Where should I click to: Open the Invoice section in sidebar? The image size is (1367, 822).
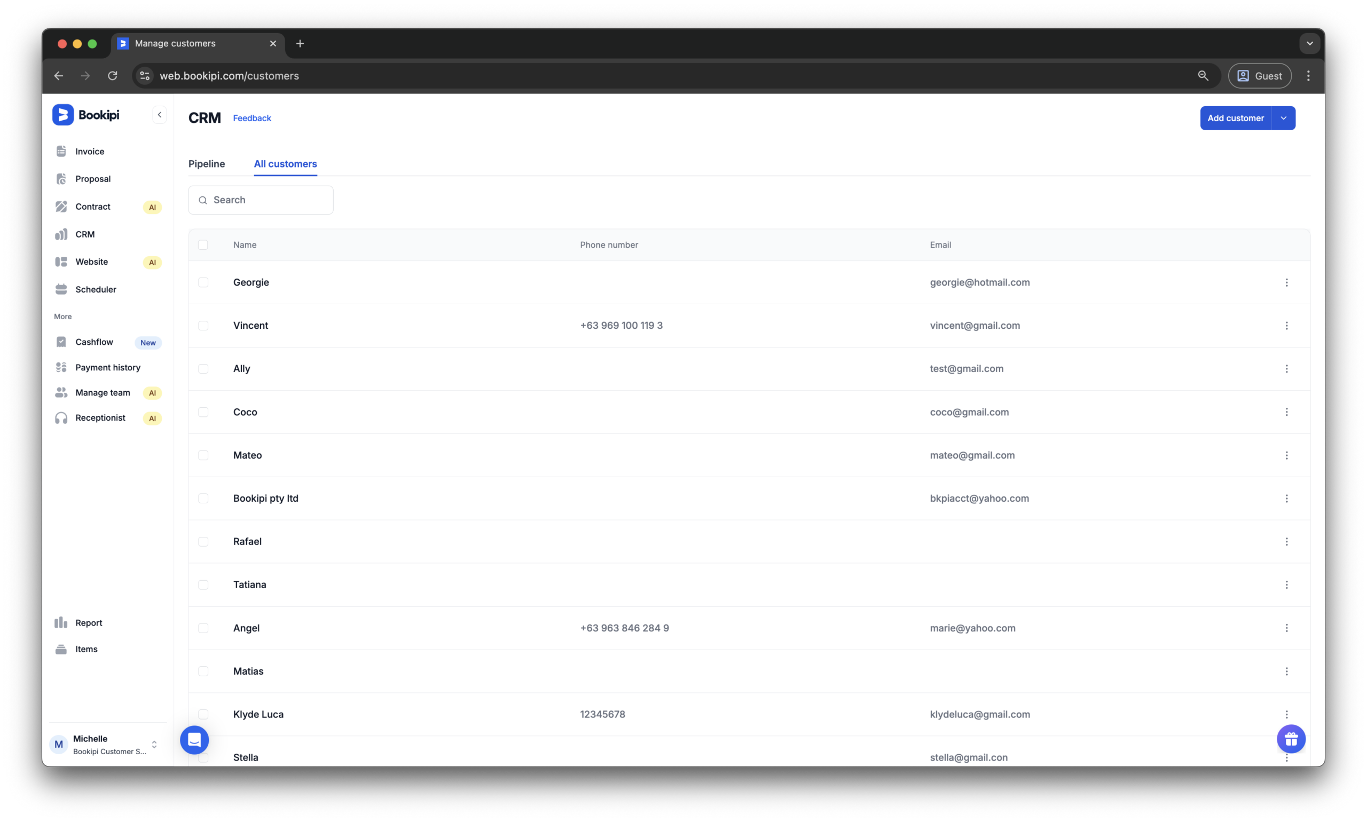click(x=89, y=151)
